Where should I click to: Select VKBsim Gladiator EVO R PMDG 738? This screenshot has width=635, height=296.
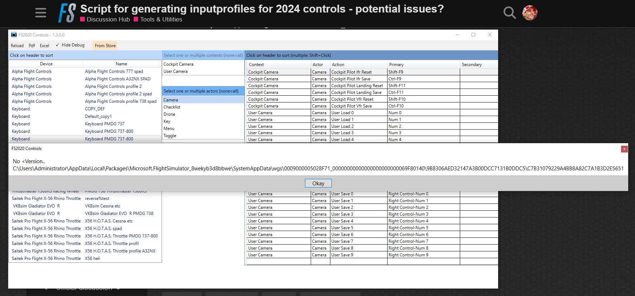(119, 214)
